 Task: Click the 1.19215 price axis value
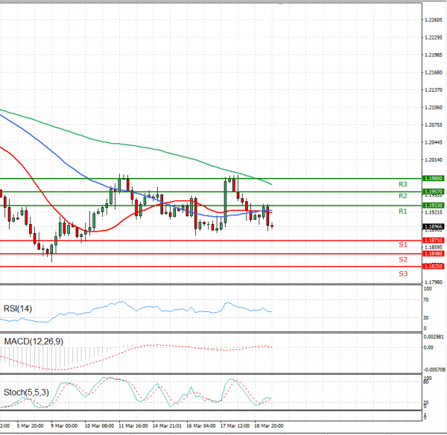pos(434,212)
